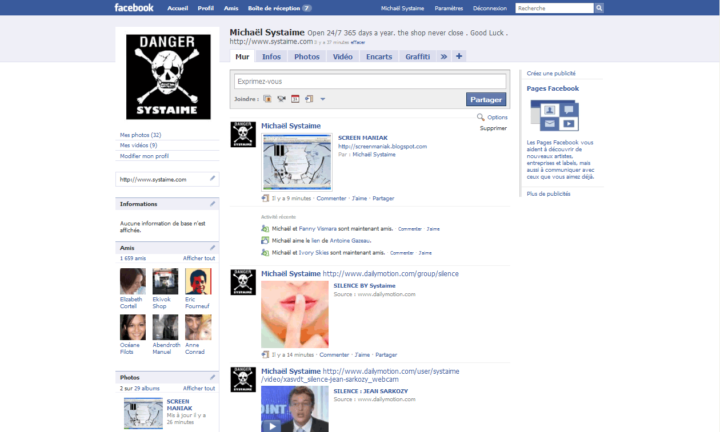Screen dimensions: 720x432
Task: Switch to the Infos tab
Action: tap(271, 56)
